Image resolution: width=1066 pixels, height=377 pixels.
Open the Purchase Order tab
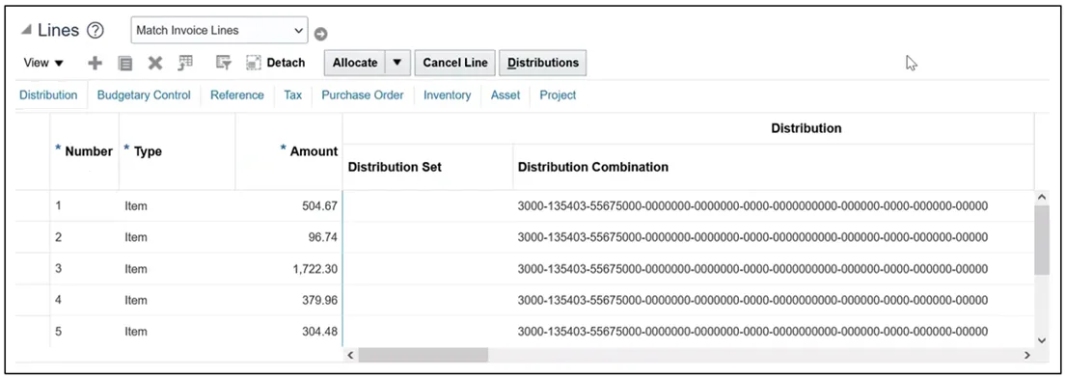tap(363, 95)
